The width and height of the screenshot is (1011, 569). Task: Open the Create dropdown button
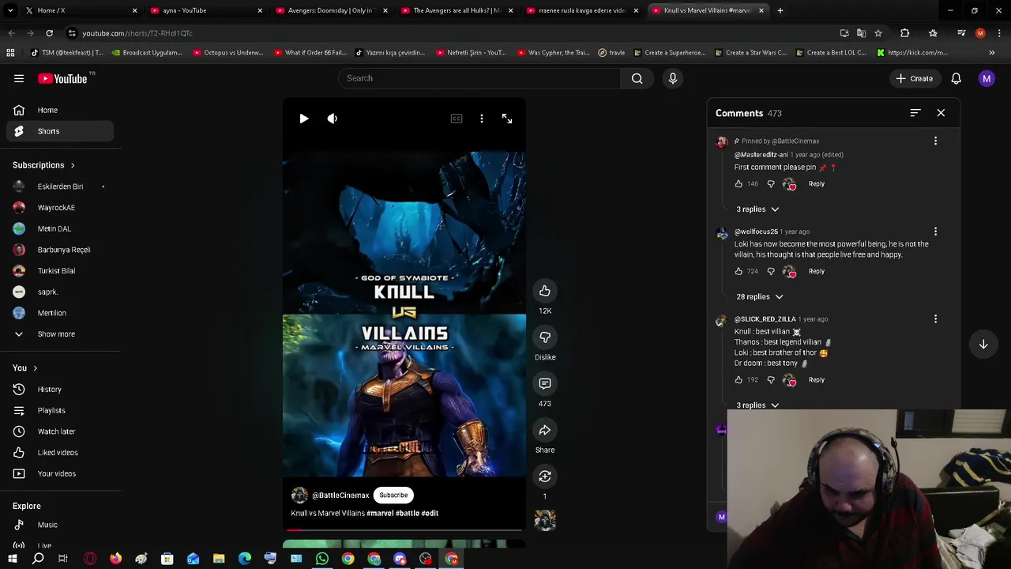tap(915, 78)
